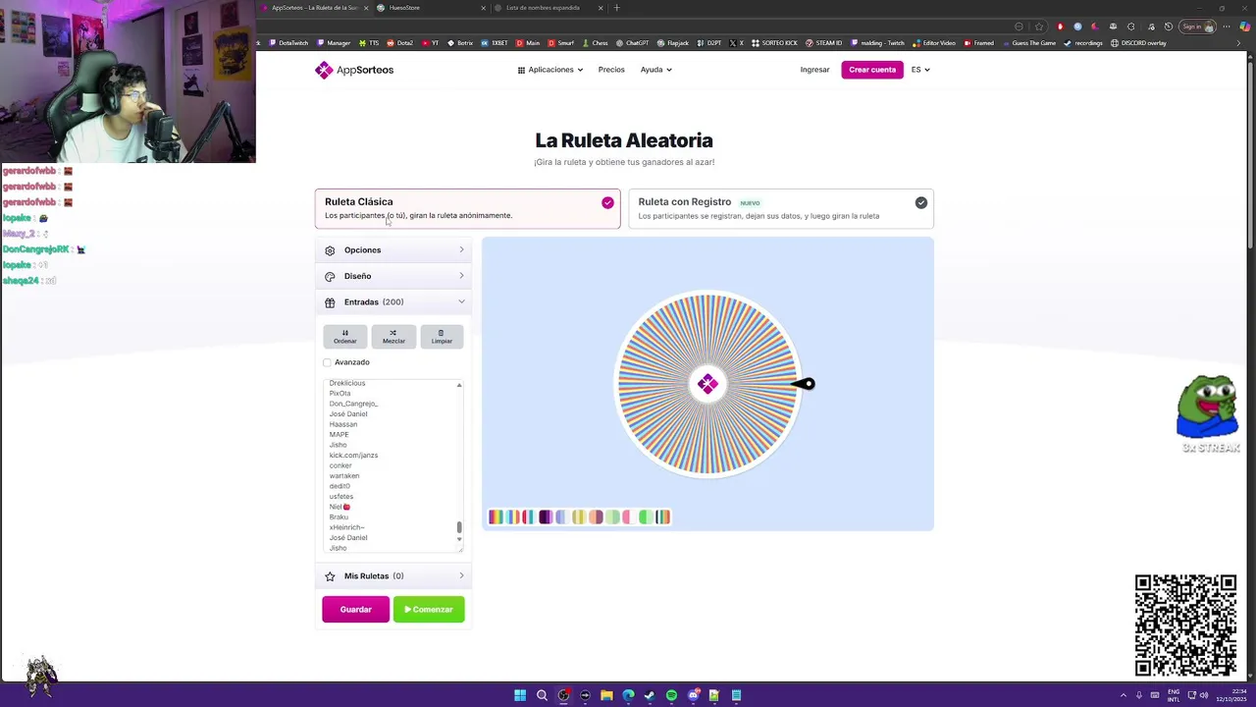The width and height of the screenshot is (1256, 707).
Task: Expand the Mis Ruletas section
Action: pyautogui.click(x=393, y=576)
